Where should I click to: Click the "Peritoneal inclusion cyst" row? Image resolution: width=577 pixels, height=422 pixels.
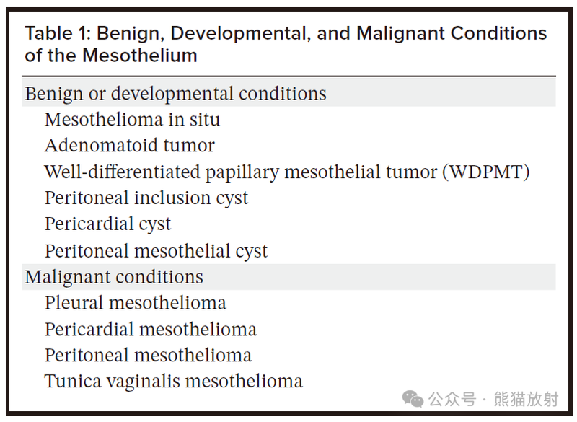(146, 198)
